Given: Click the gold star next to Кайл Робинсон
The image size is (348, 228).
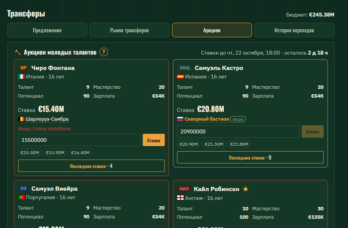Looking at the screenshot, I should [246, 189].
